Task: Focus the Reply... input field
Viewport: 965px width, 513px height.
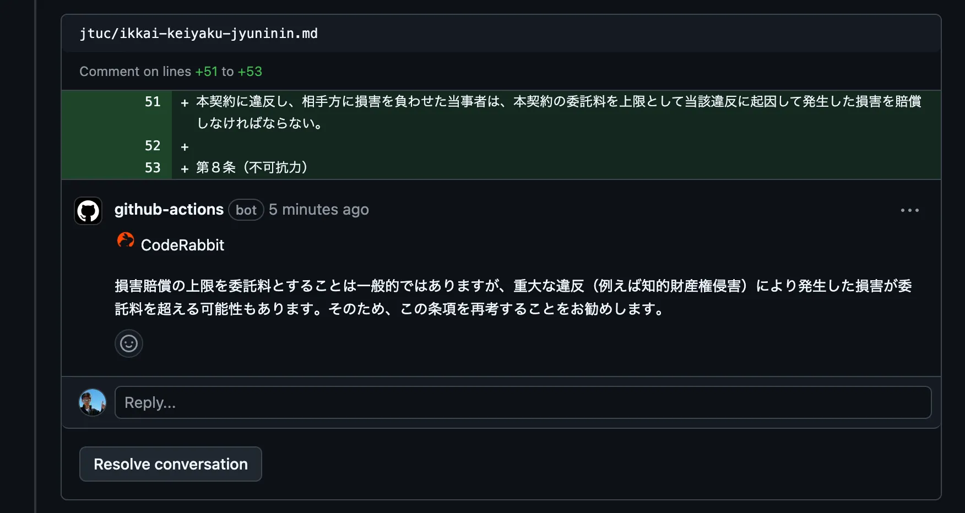Action: tap(522, 402)
